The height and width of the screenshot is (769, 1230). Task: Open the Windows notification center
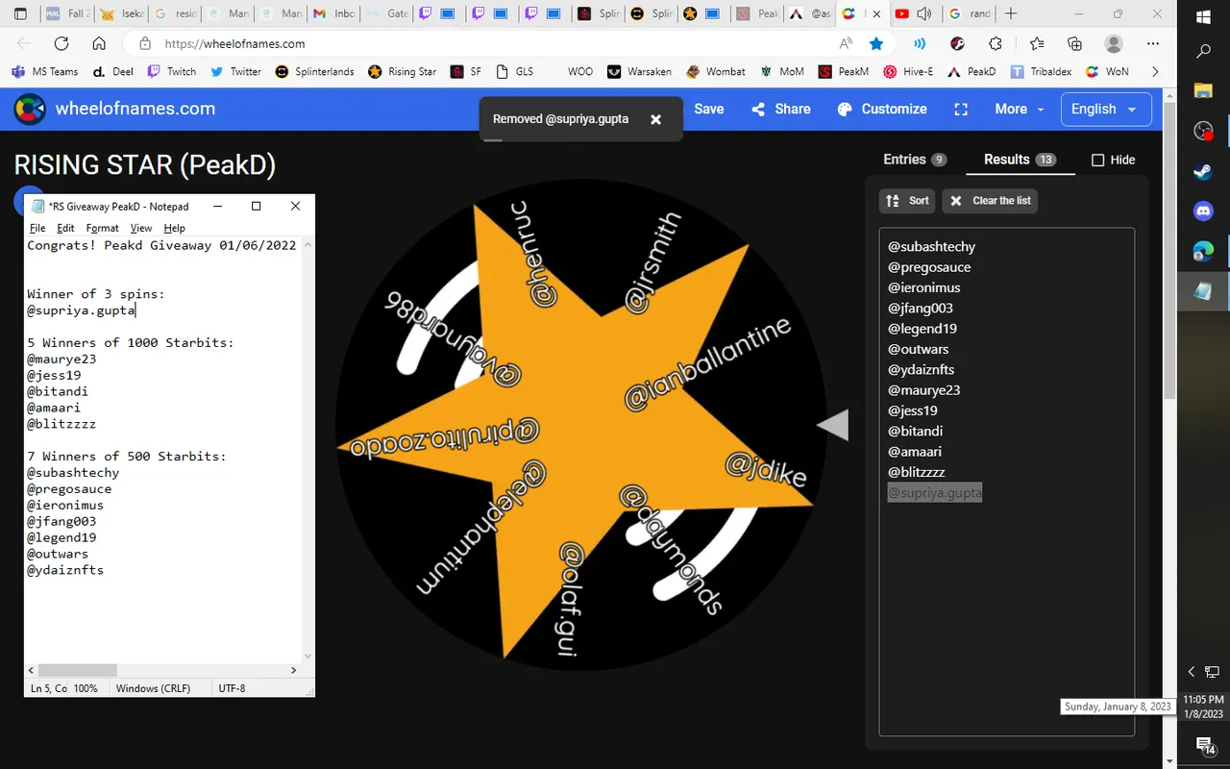tap(1203, 746)
